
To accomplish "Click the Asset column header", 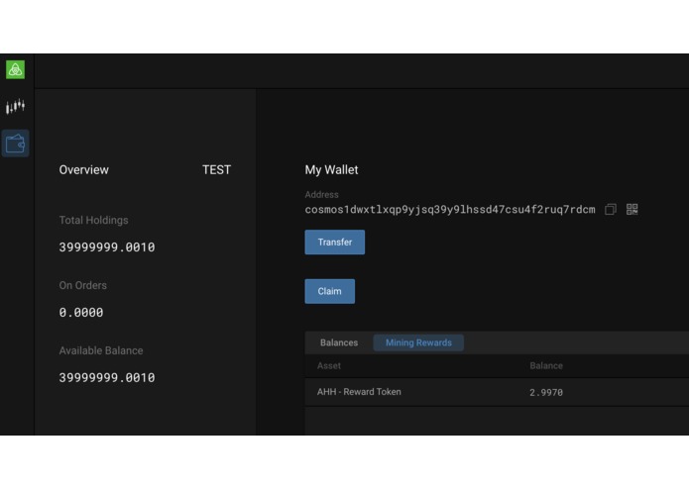I will 329,366.
